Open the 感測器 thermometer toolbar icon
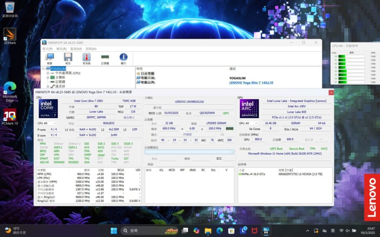 tap(86, 59)
